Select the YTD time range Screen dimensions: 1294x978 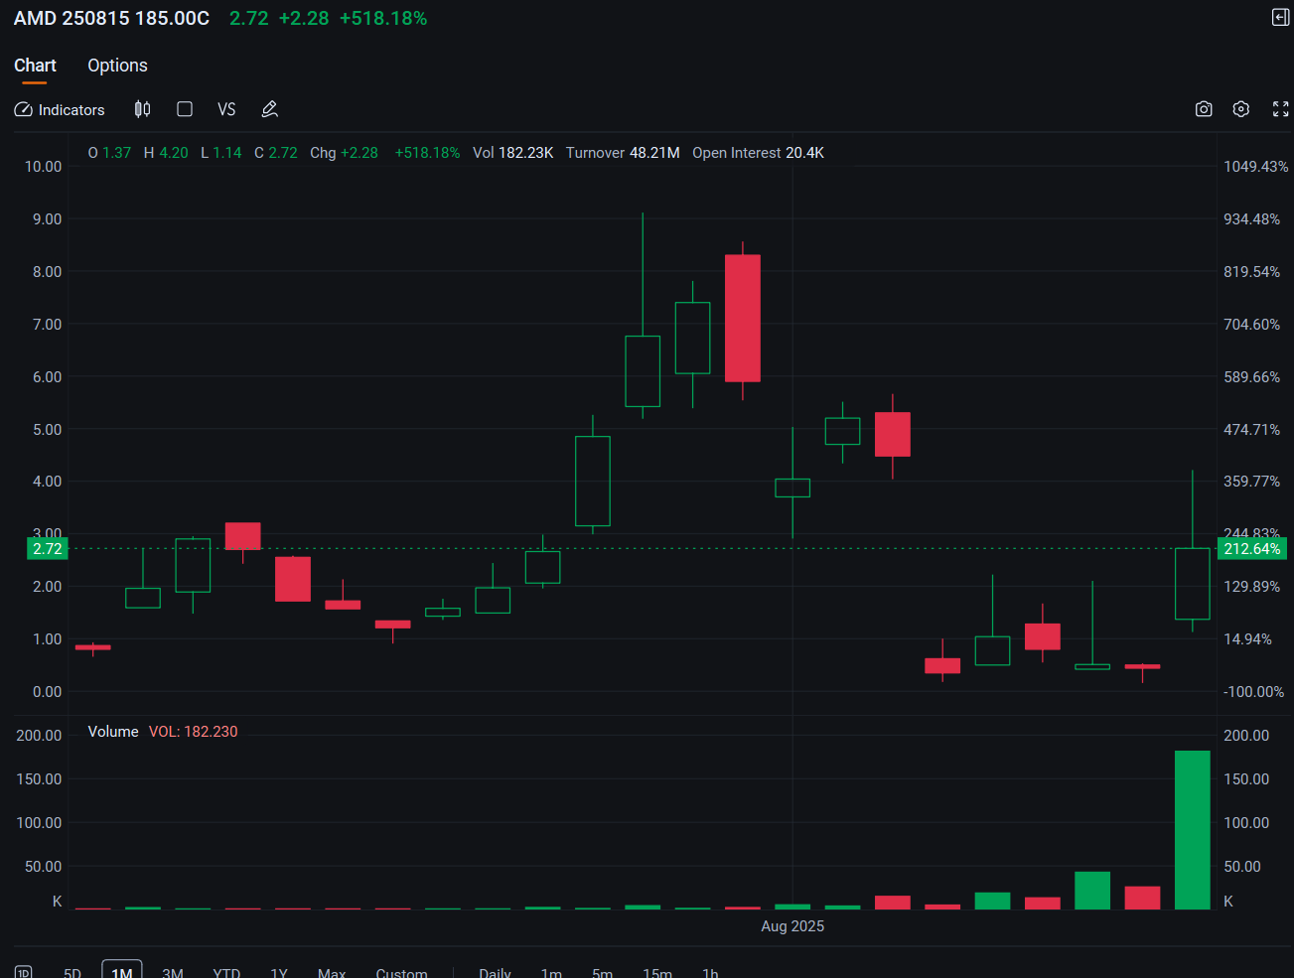[x=226, y=972]
